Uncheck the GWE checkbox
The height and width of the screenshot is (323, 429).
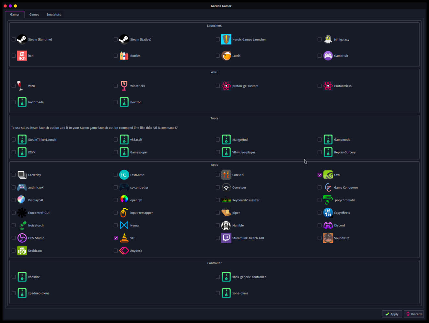(320, 175)
